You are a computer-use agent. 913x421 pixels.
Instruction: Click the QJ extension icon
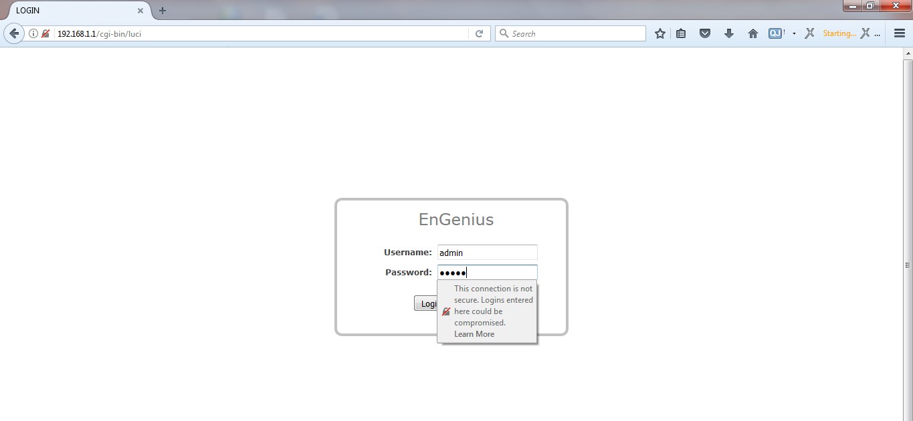click(x=776, y=33)
